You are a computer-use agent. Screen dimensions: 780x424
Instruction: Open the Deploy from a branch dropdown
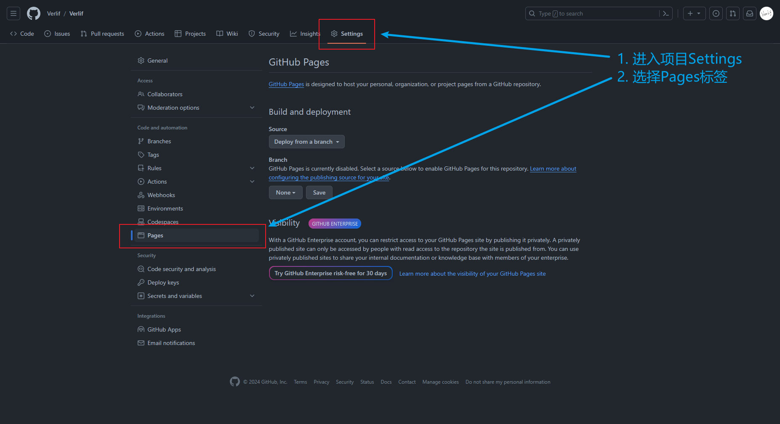coord(306,142)
